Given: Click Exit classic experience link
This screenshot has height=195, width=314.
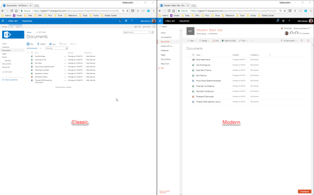Looking at the screenshot, I should [10, 80].
